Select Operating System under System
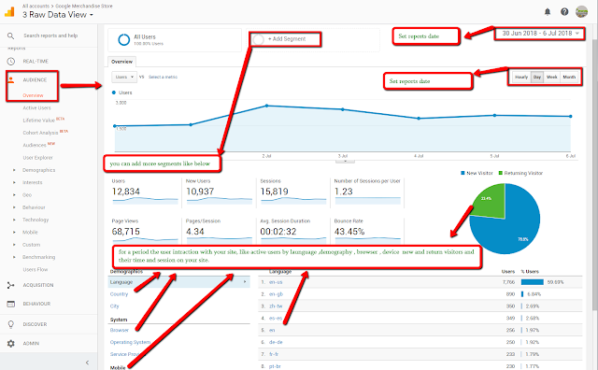 130,342
